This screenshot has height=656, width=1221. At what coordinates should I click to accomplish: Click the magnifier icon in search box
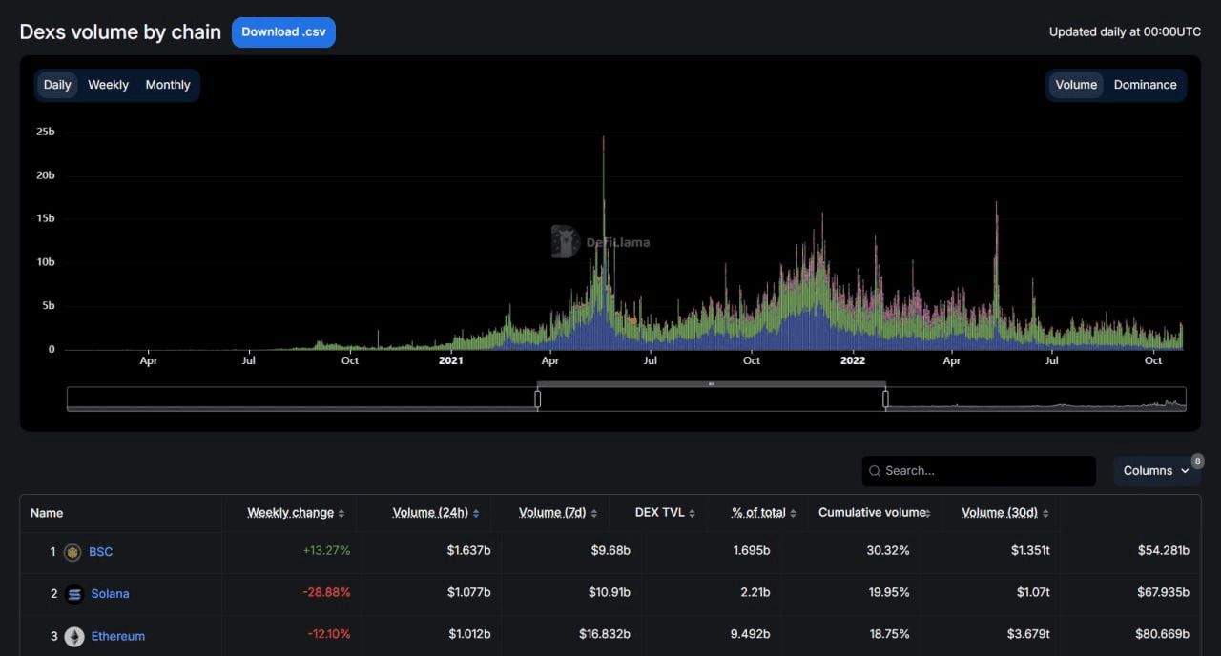tap(875, 471)
